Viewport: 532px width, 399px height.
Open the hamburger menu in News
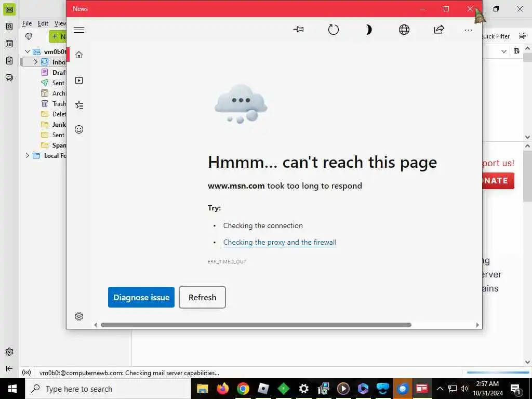pos(79,30)
